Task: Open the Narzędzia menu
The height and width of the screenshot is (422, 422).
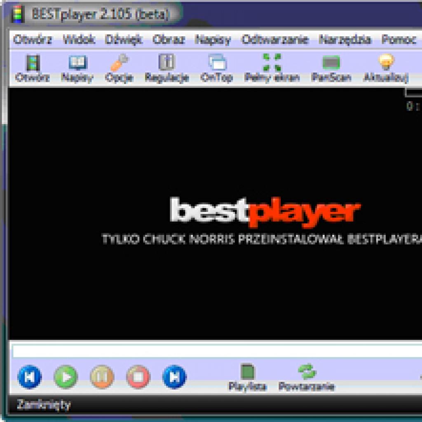Action: point(345,40)
